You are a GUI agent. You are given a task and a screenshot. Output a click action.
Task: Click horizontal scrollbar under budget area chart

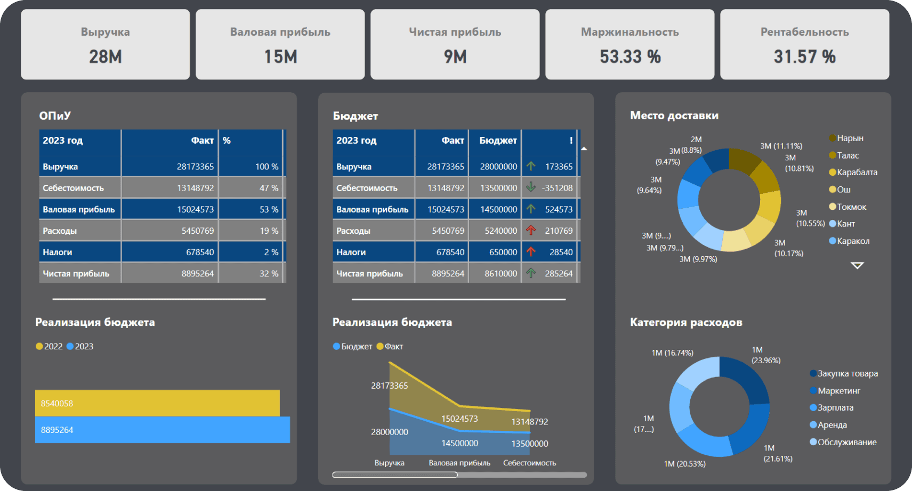394,474
